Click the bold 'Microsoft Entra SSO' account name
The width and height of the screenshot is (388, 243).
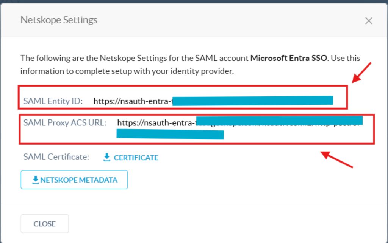point(289,58)
